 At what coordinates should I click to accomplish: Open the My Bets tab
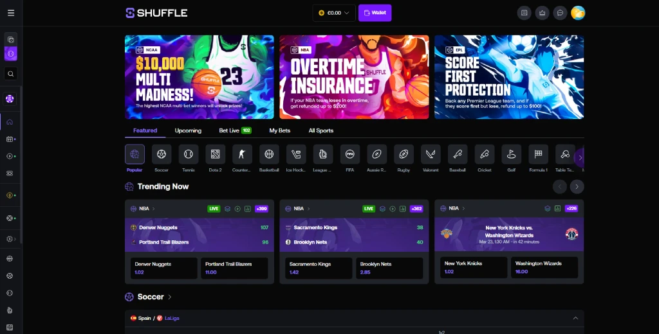[x=279, y=130]
